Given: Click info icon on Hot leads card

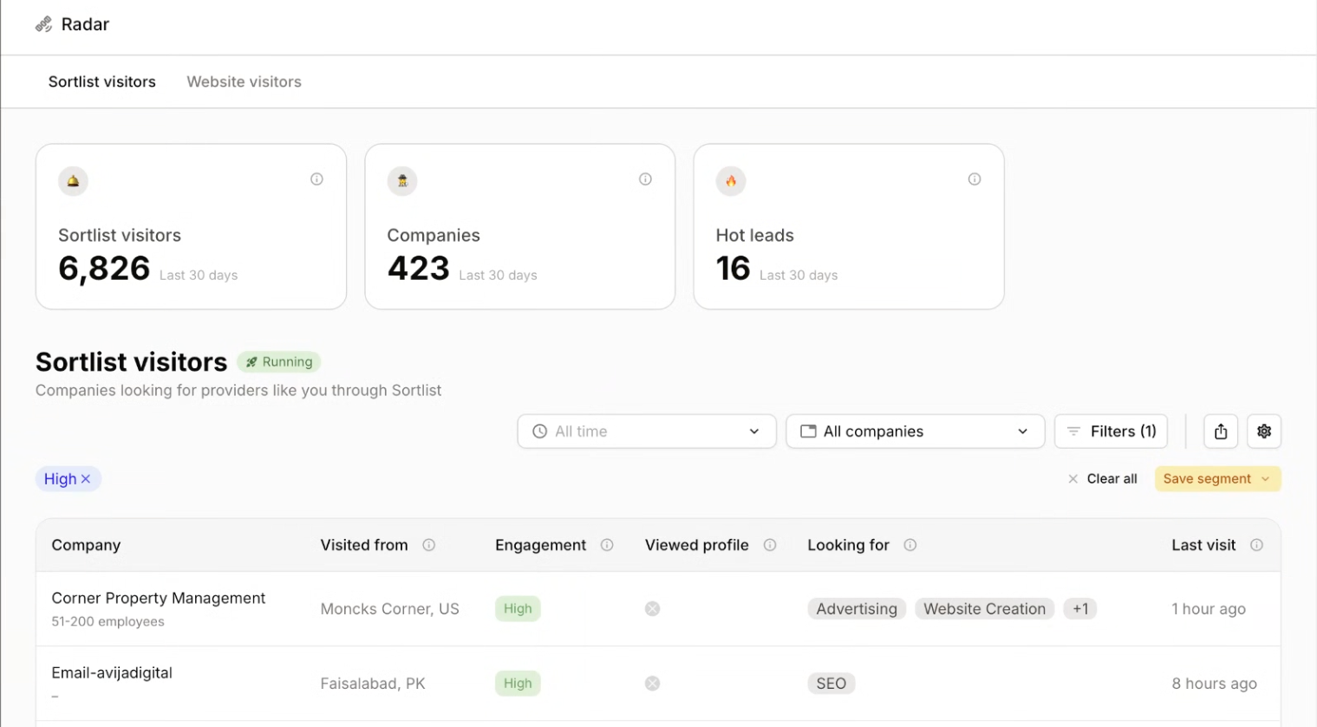Looking at the screenshot, I should (x=975, y=179).
